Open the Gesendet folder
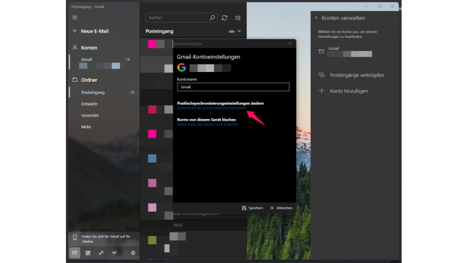The width and height of the screenshot is (467, 263). tap(90, 115)
